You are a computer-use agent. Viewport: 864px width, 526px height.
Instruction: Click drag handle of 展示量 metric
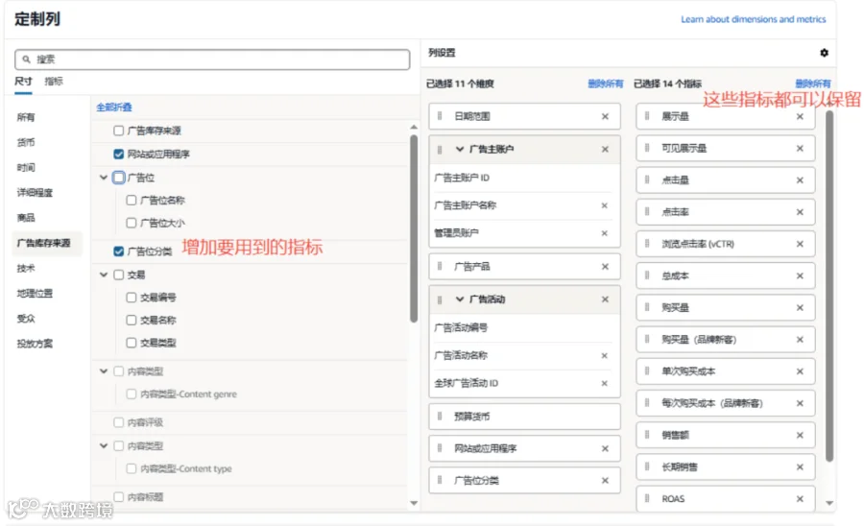[x=647, y=116]
